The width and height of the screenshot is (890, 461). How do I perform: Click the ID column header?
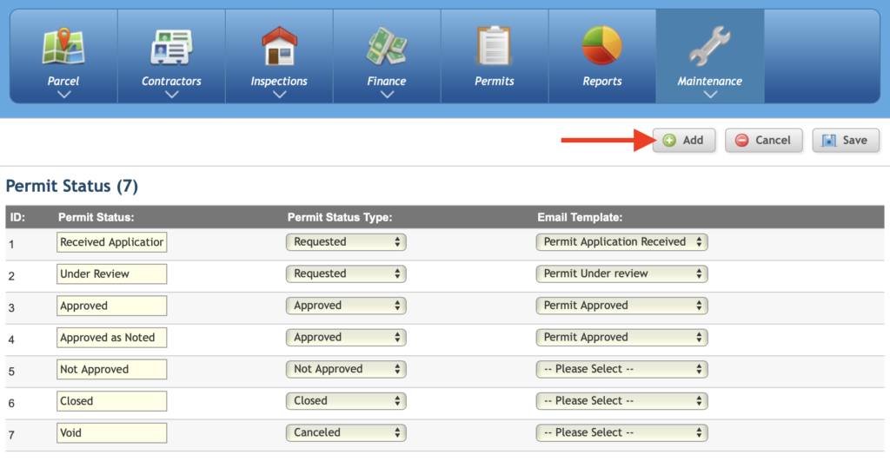pos(17,217)
